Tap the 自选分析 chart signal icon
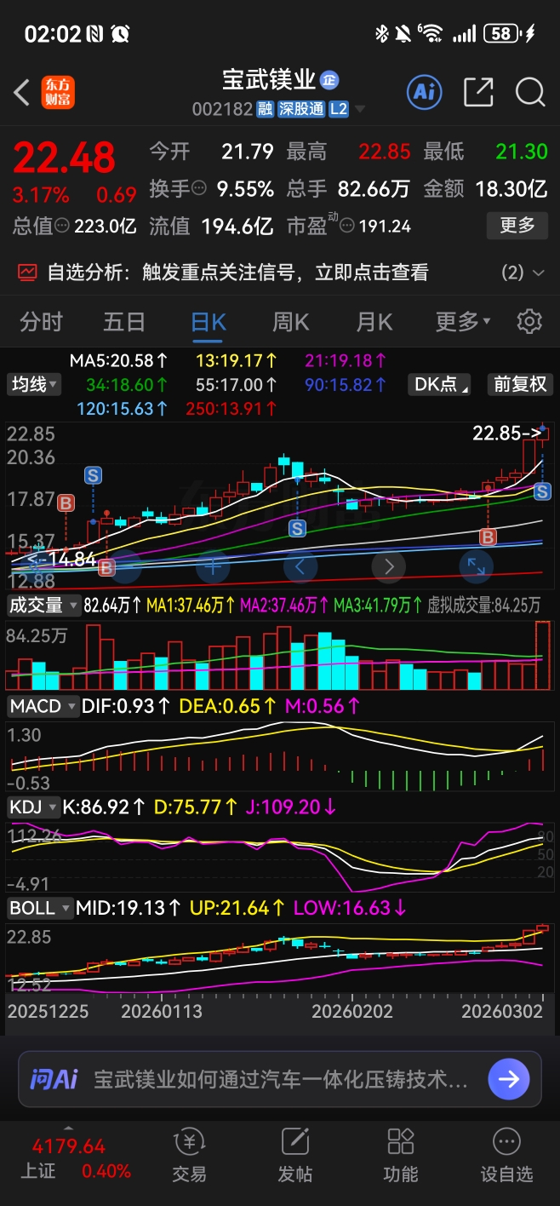The height and width of the screenshot is (1206, 560). [28, 273]
